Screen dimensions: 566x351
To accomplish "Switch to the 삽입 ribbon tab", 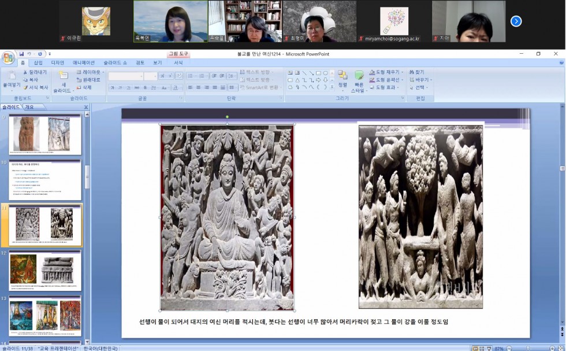I will point(38,62).
